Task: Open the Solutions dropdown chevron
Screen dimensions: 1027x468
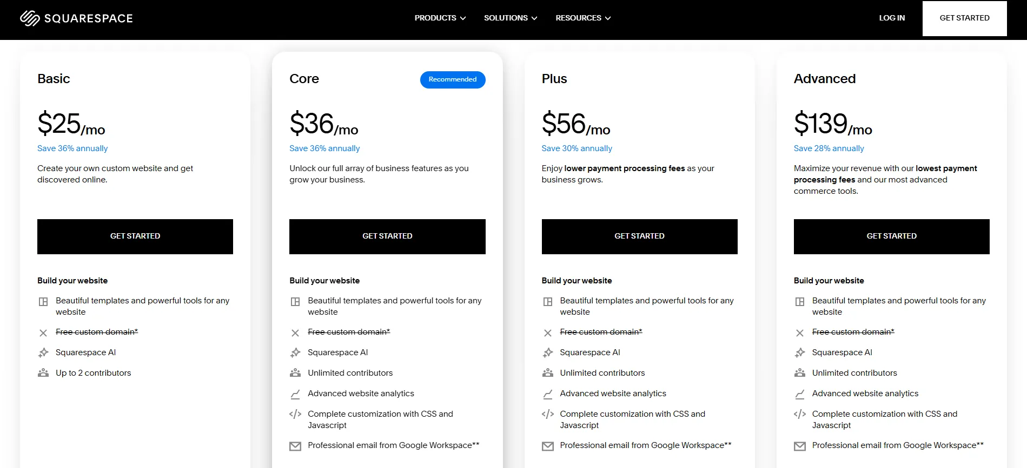Action: point(535,18)
